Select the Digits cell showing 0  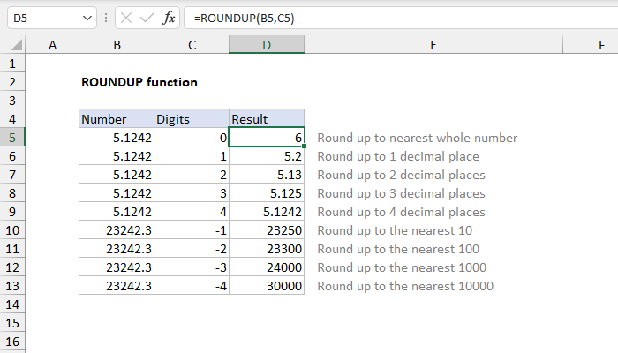pyautogui.click(x=192, y=138)
